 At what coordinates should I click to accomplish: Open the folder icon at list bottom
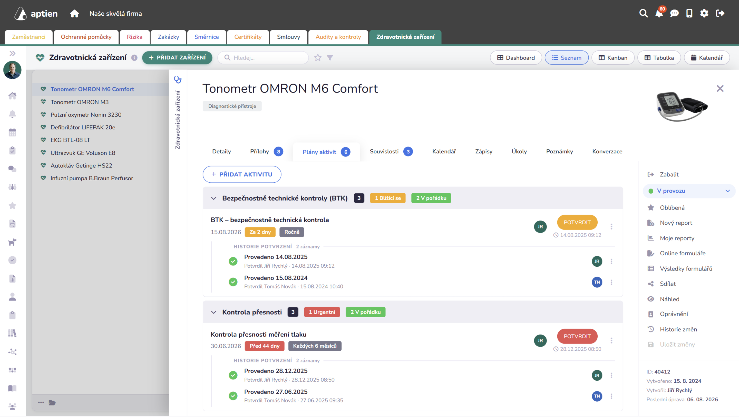point(52,403)
